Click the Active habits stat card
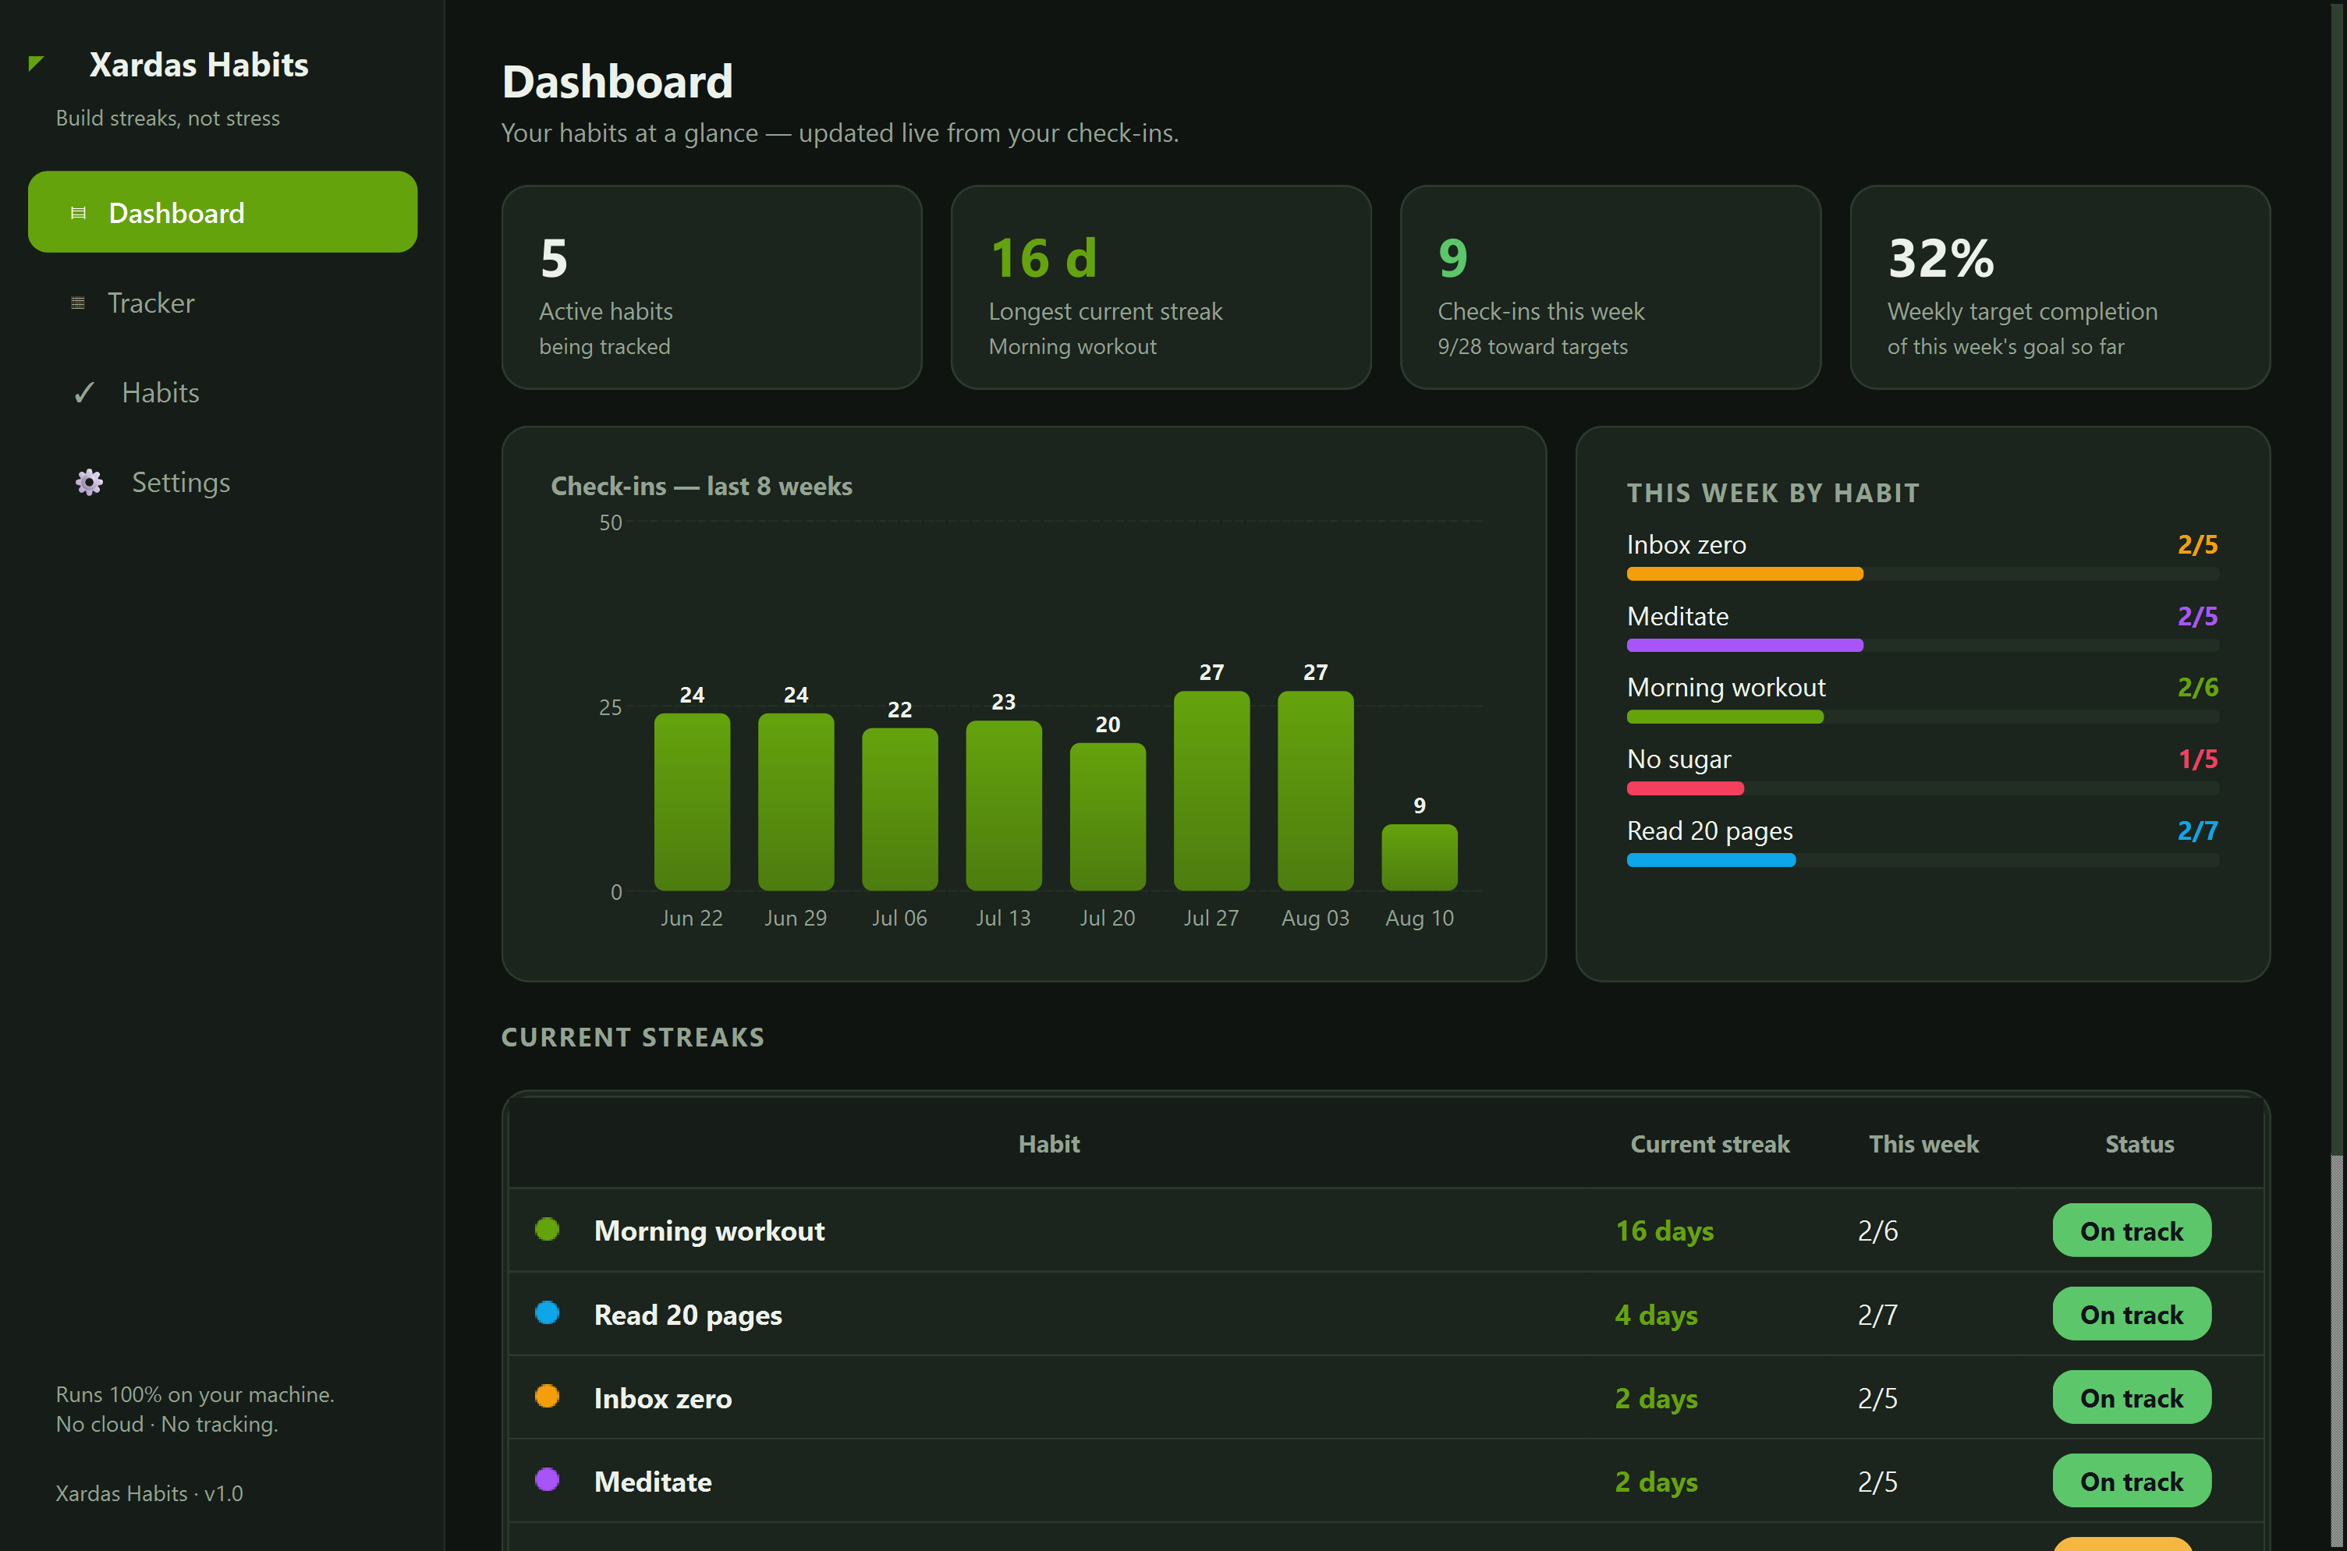The image size is (2347, 1551). 711,287
